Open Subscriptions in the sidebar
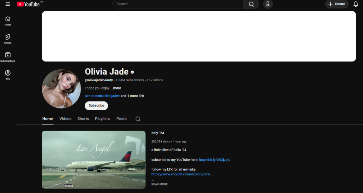This screenshot has width=363, height=193. 8,57
